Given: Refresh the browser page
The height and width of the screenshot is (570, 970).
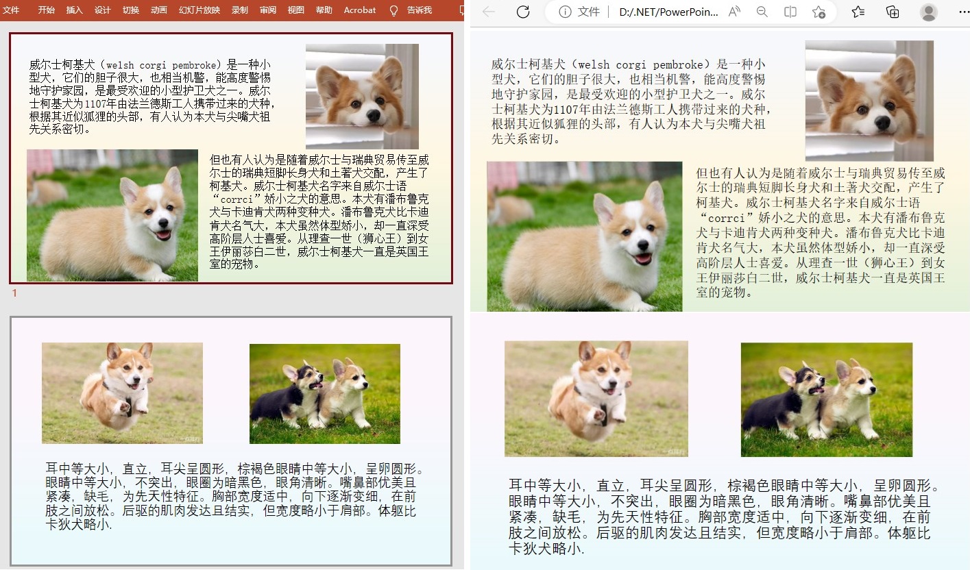Looking at the screenshot, I should [523, 12].
